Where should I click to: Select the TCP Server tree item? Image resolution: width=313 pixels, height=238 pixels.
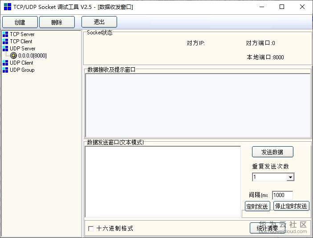(x=22, y=34)
